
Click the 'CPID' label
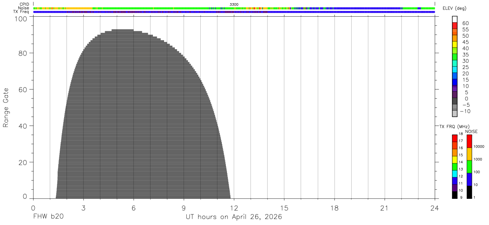25,4
